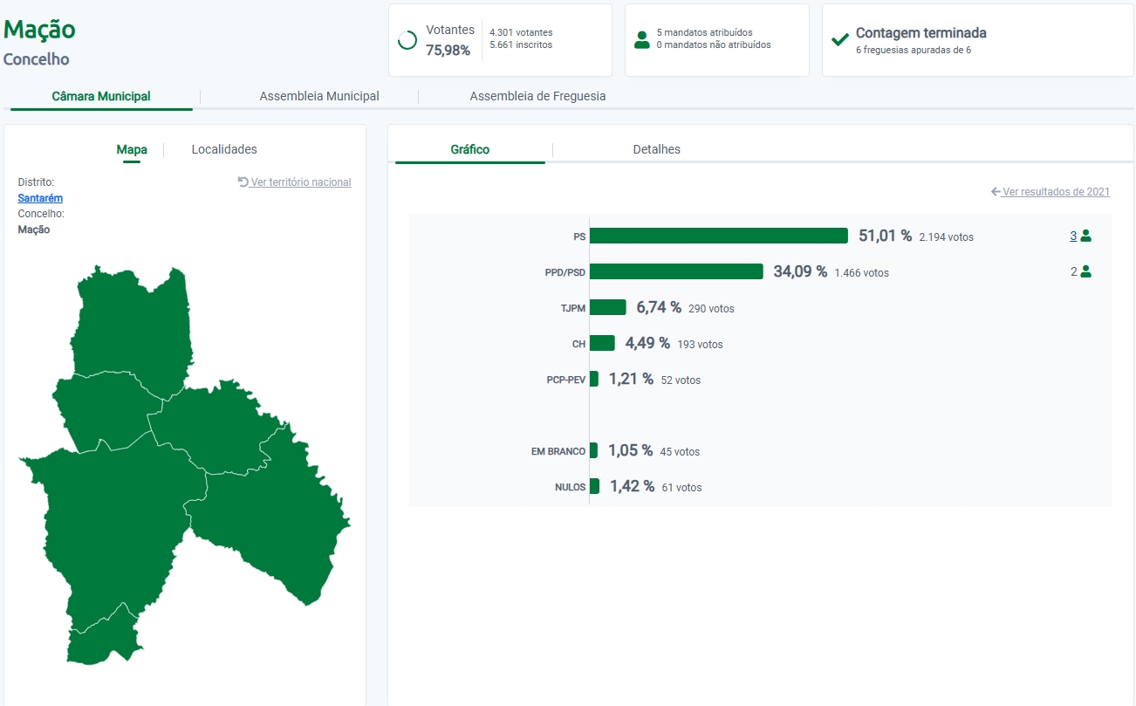Click the northernmost parish on the map
The height and width of the screenshot is (706, 1136).
(x=131, y=323)
